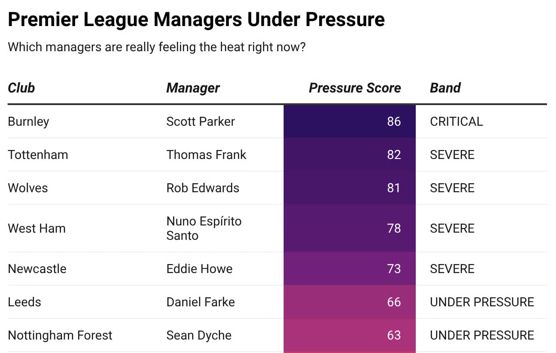556x353 pixels.
Task: Click the Leeds UNDER PRESSURE band label
Action: pos(482,302)
